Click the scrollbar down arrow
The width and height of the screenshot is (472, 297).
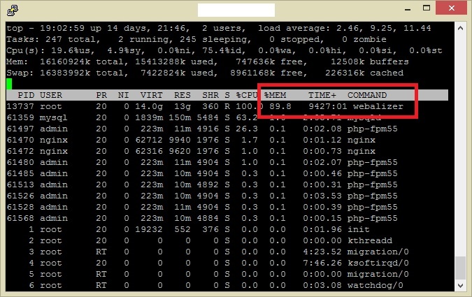(x=460, y=285)
